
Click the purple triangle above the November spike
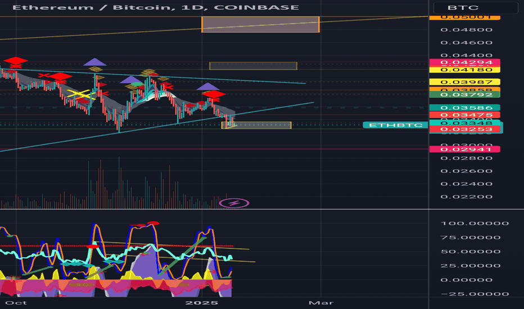(95, 62)
